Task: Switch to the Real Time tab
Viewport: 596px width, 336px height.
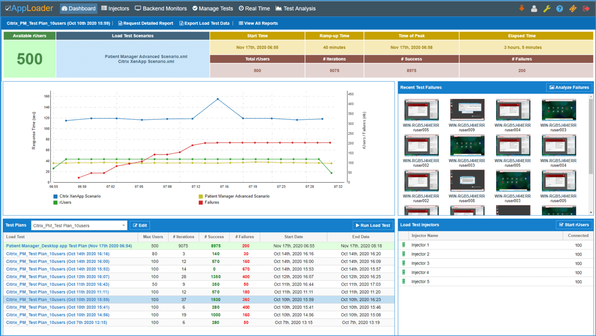Action: [254, 9]
